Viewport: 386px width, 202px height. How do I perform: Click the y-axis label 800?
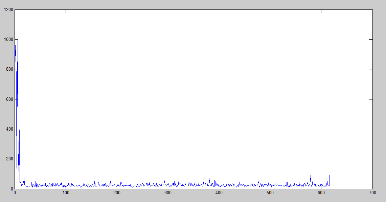[x=9, y=69]
